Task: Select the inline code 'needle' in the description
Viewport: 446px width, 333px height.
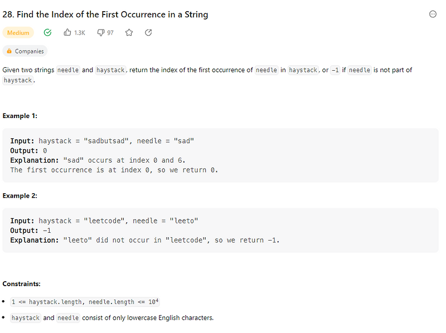Action: click(x=67, y=70)
